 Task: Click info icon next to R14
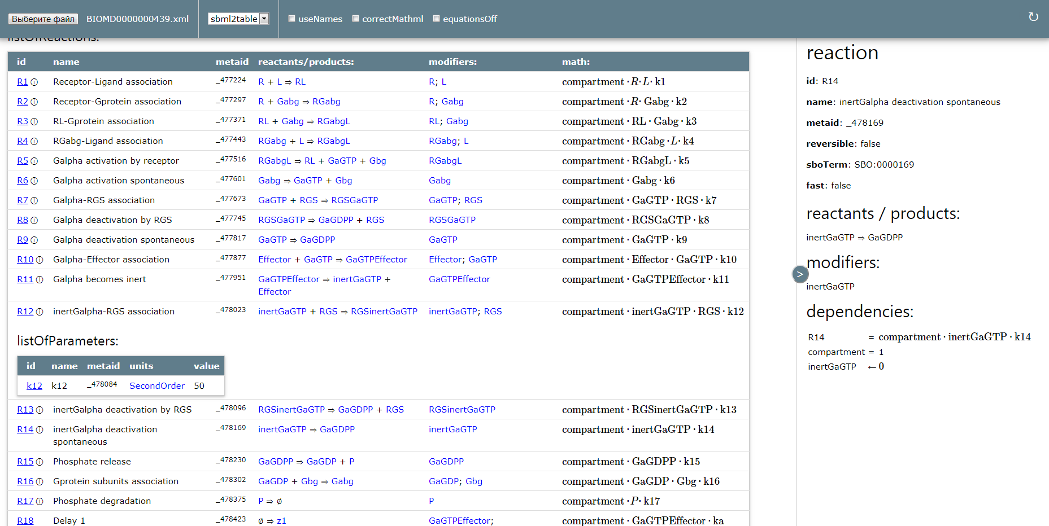click(x=40, y=429)
